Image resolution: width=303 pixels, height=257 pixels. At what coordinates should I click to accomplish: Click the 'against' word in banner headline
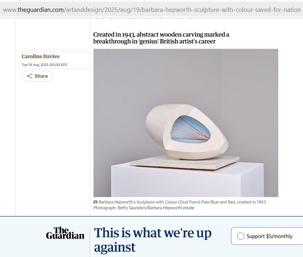[115, 247]
